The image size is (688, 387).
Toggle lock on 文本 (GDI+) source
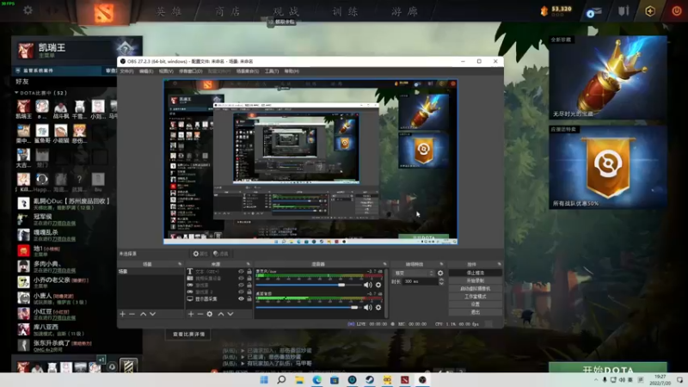click(x=249, y=272)
